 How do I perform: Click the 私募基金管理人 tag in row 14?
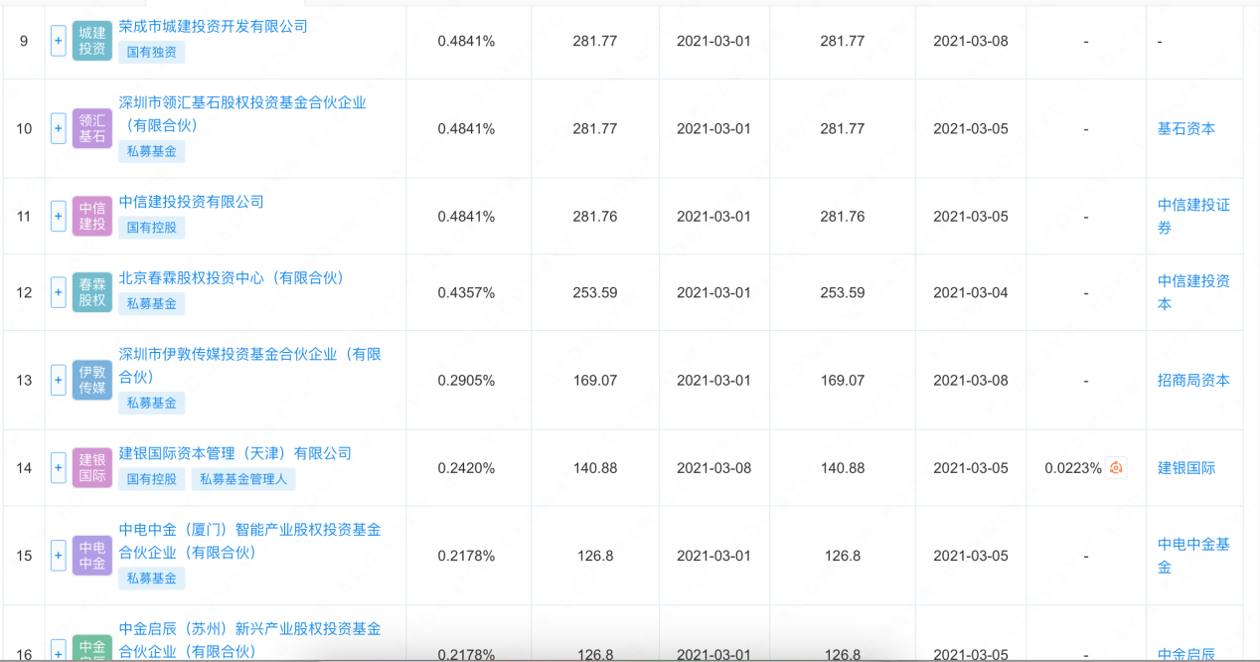coord(243,479)
